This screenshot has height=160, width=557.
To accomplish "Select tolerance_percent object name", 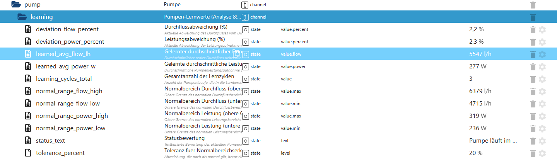I will (x=60, y=153).
